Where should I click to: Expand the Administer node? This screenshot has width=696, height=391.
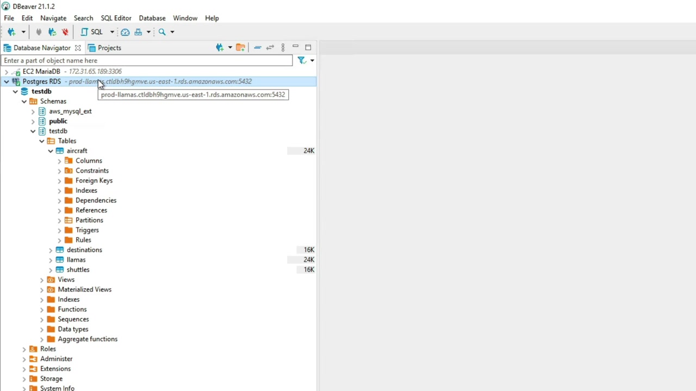(x=24, y=359)
